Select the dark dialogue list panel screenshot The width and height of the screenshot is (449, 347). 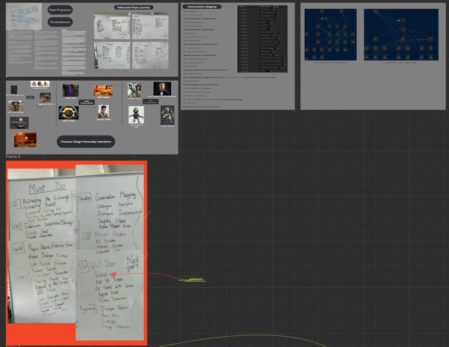tap(262, 39)
